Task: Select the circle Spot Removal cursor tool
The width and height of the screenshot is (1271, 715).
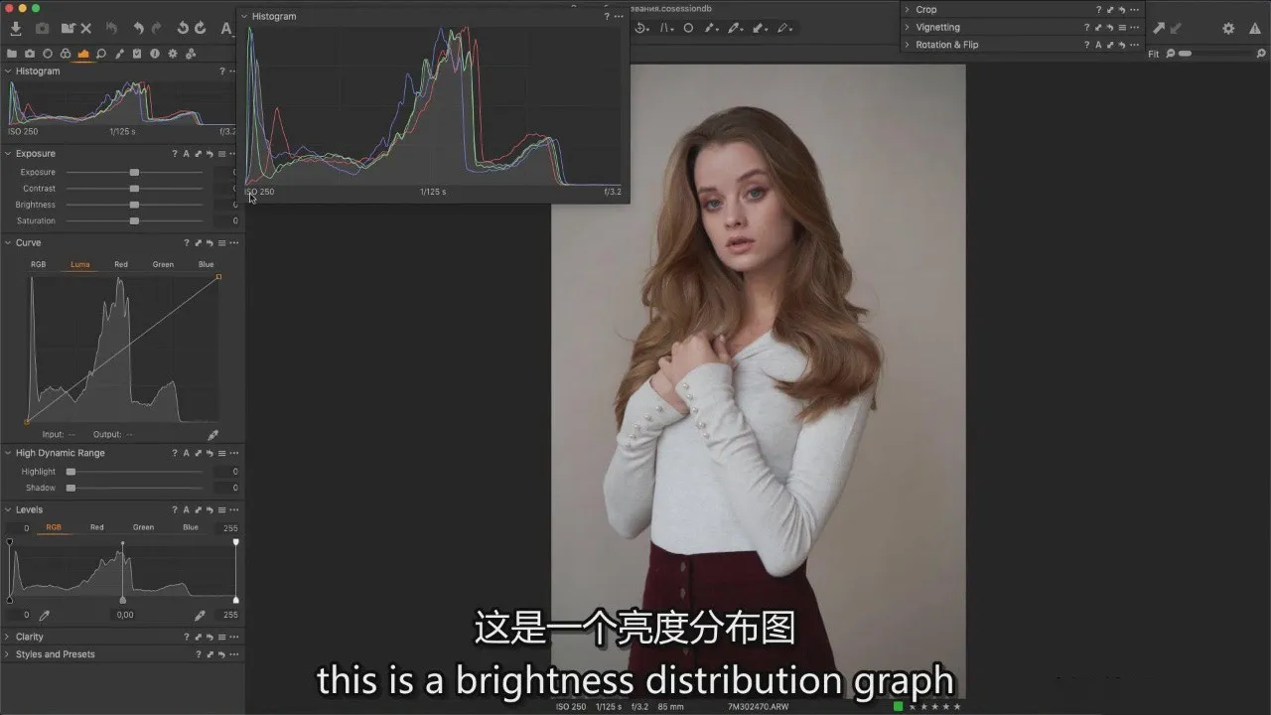Action: 688,29
